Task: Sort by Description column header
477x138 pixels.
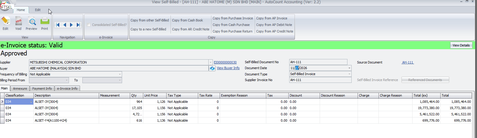Action: [x=66, y=95]
